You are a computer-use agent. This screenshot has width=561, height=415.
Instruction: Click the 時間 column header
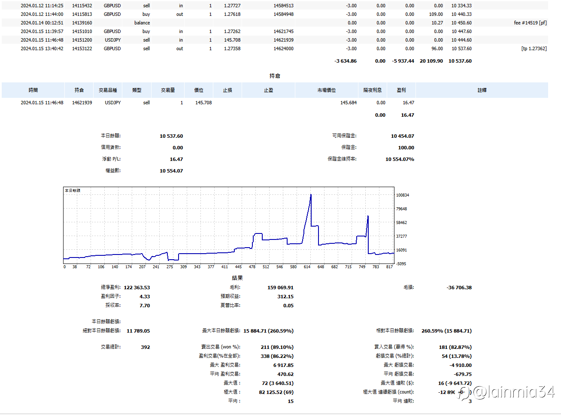[x=33, y=90]
